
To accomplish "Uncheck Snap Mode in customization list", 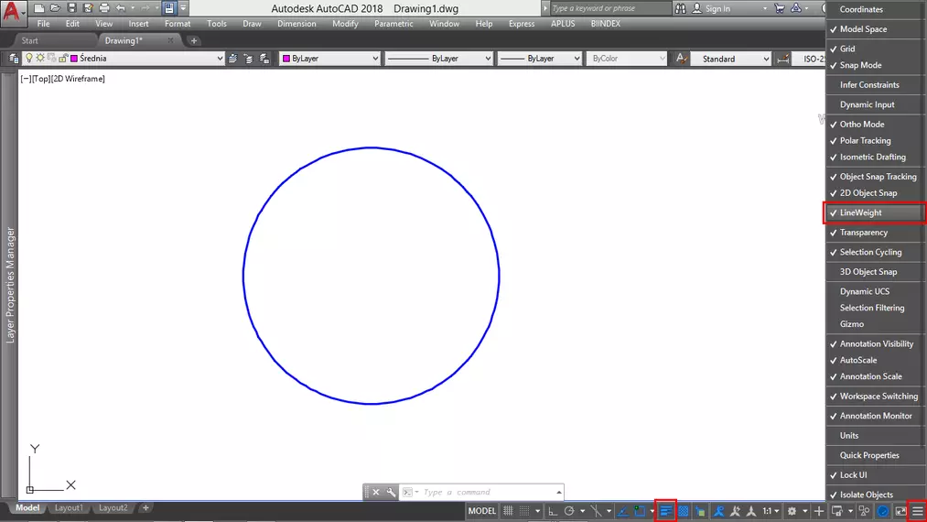I will 875,65.
